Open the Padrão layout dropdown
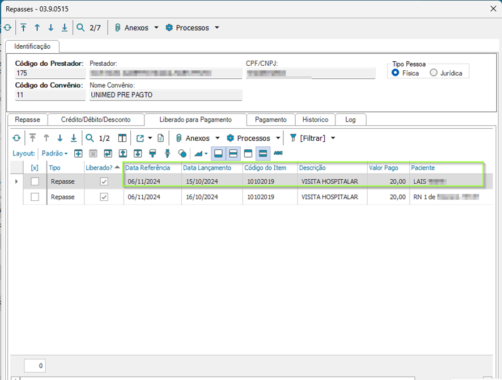 [x=55, y=154]
